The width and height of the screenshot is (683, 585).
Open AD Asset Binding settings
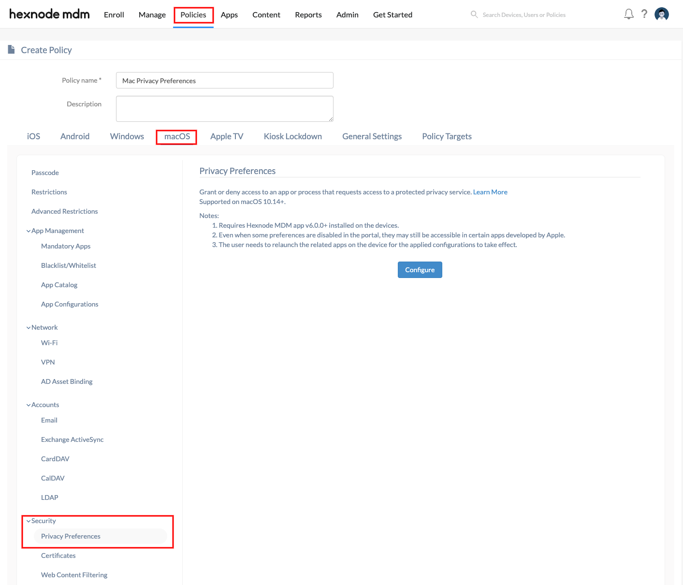click(x=67, y=381)
